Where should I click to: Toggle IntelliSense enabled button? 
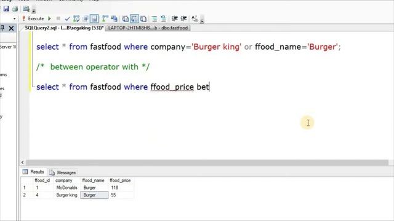tap(94, 18)
